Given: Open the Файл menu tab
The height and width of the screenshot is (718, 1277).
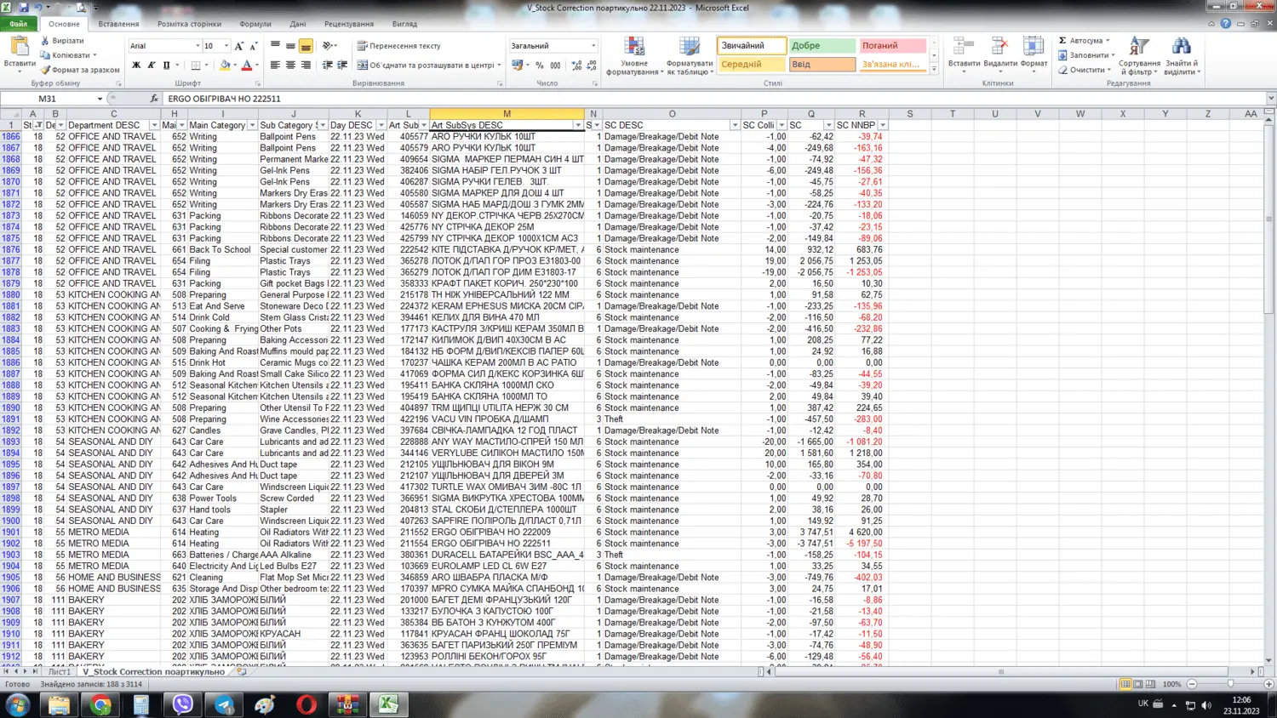Looking at the screenshot, I should [x=18, y=24].
